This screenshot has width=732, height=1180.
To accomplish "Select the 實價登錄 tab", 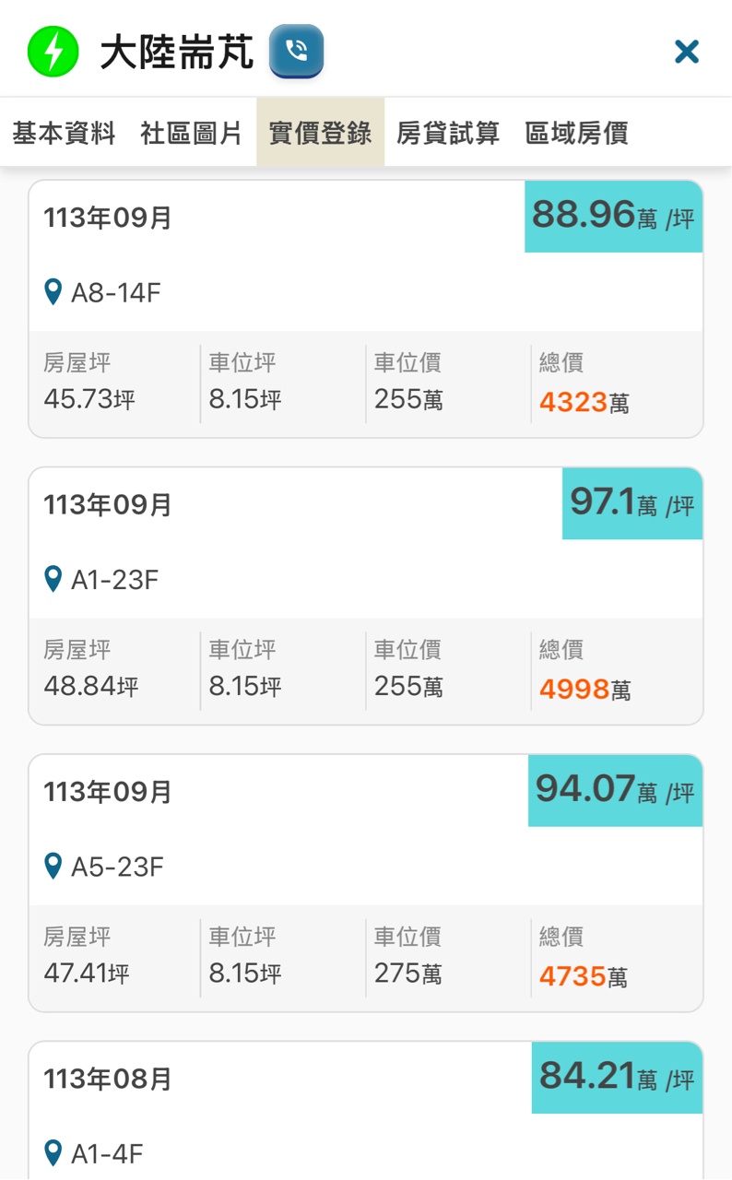I will pyautogui.click(x=320, y=133).
